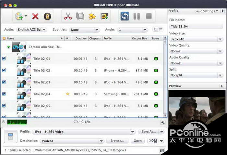The height and width of the screenshot is (155, 227).
Task: Click the green status icon of Title 02_05
Action: pos(156,106)
